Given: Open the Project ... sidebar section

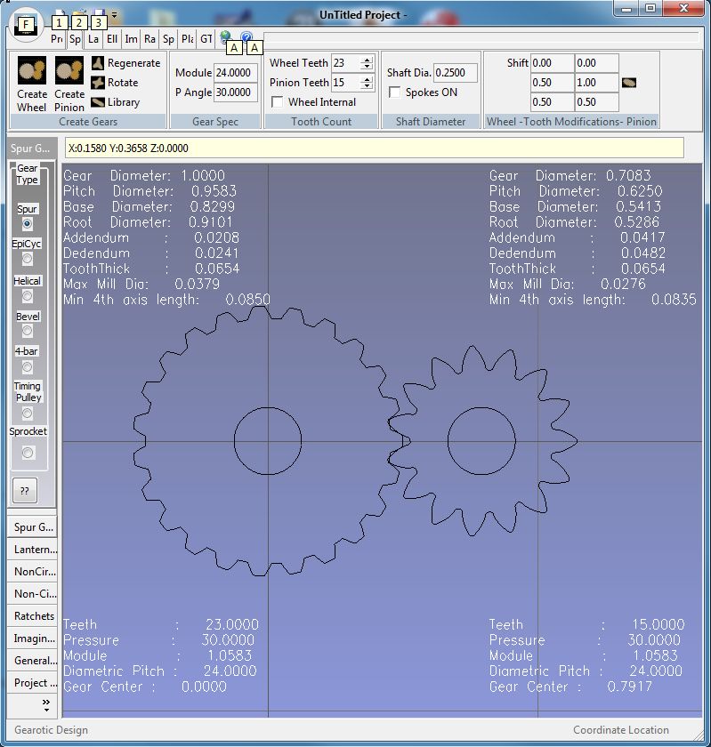Looking at the screenshot, I should click(x=32, y=683).
